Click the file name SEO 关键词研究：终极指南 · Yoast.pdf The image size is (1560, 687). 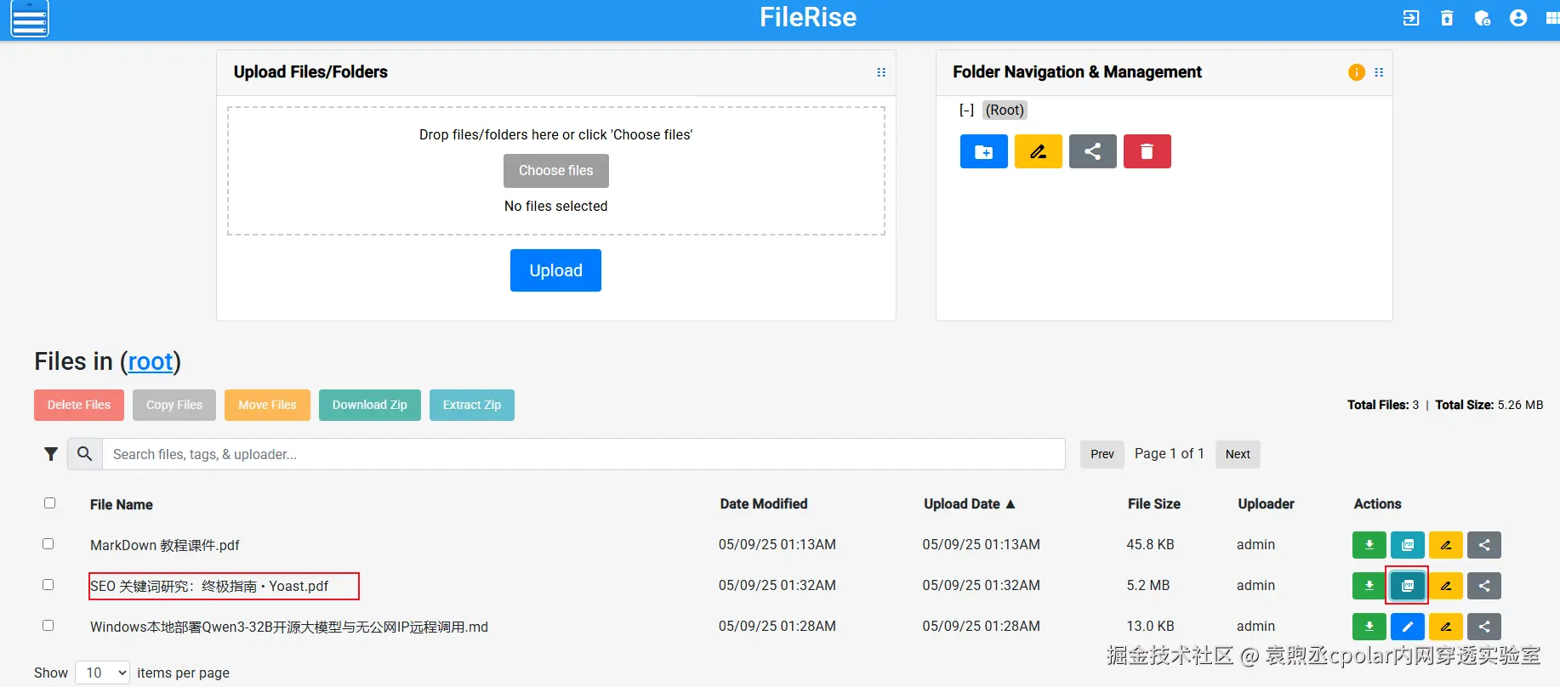click(x=209, y=586)
